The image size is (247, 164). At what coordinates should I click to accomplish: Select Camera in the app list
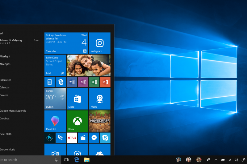click(4, 95)
